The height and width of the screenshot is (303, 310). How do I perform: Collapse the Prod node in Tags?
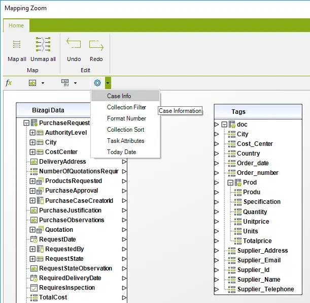[x=230, y=183]
